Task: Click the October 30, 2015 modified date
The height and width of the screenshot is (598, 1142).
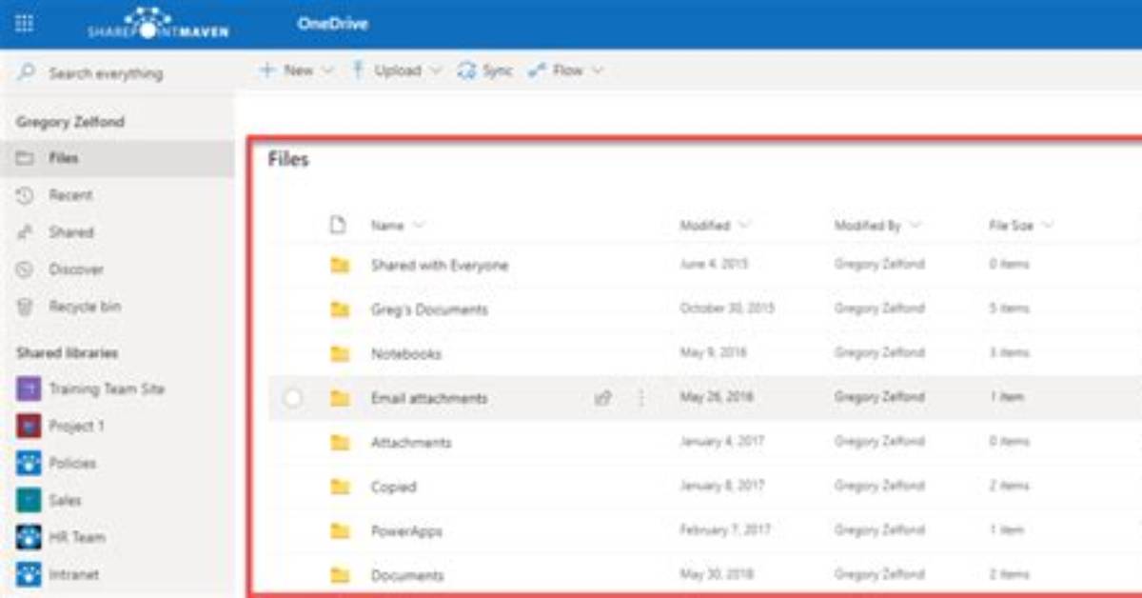Action: tap(727, 309)
